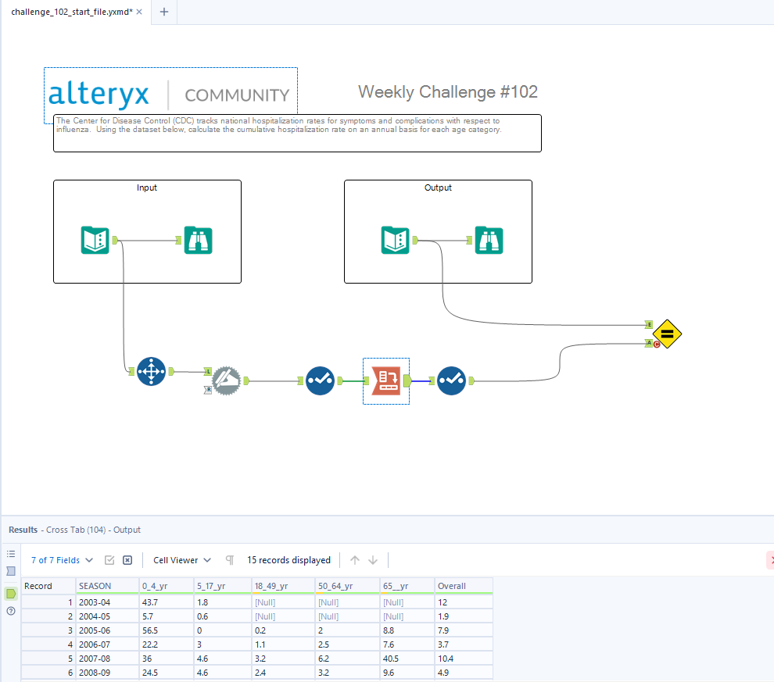Screen dimensions: 774x682
Task: Click the Record column header
Action: (x=48, y=586)
